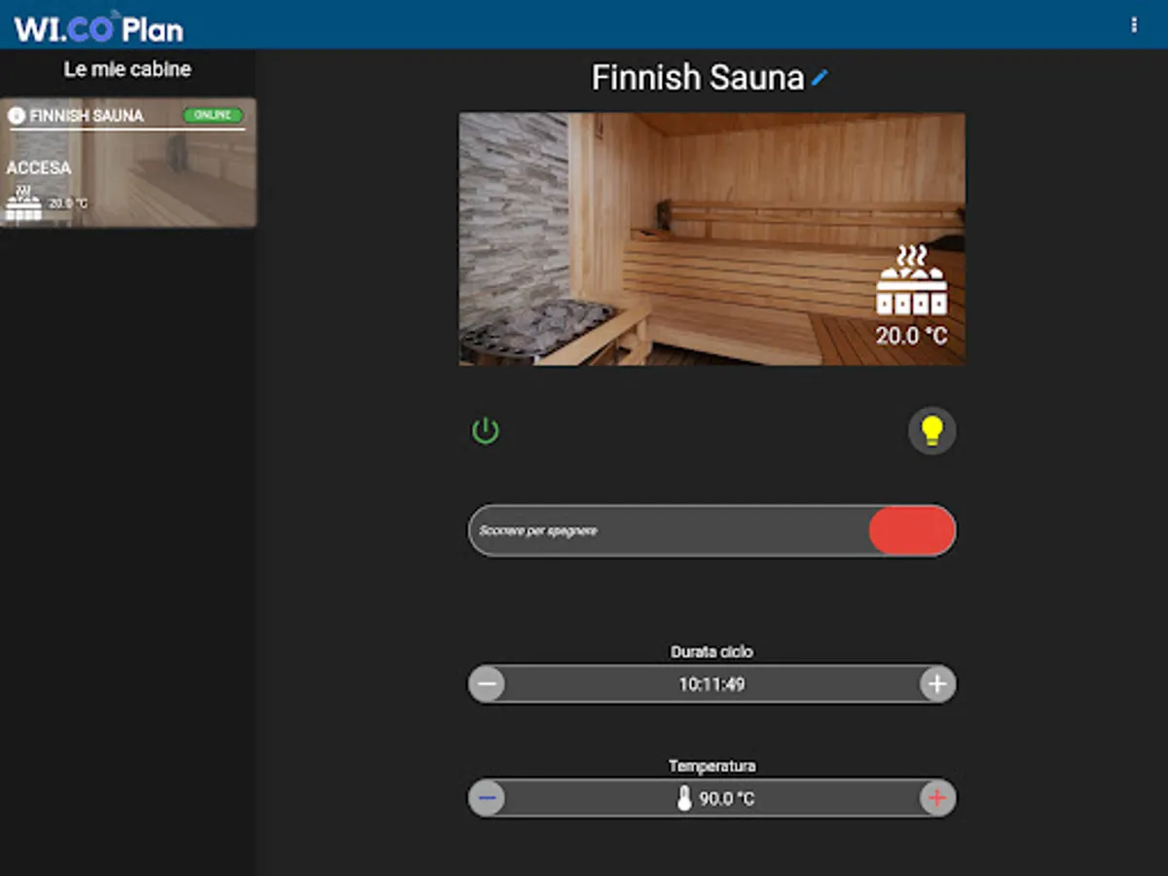Toggle the green power icon
This screenshot has width=1168, height=876.
coord(486,431)
